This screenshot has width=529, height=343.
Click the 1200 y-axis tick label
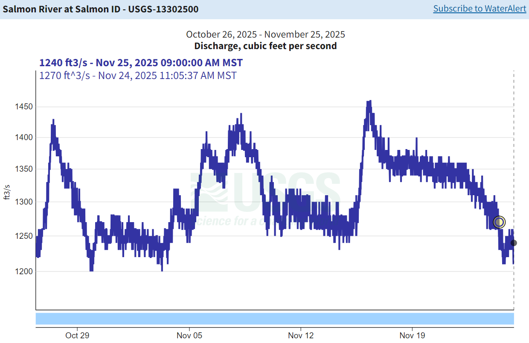(22, 271)
